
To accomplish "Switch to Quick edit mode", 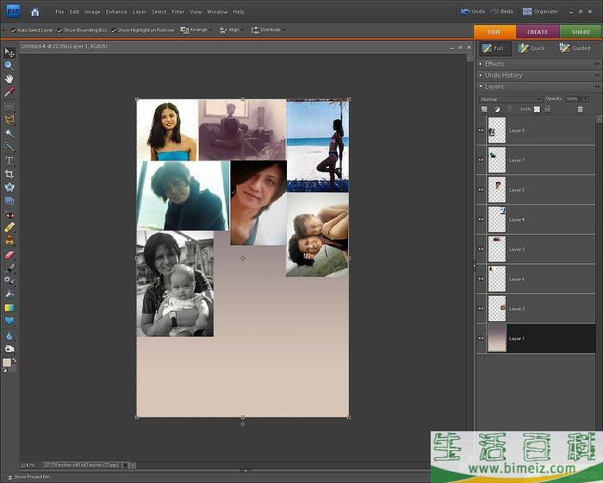I will point(532,48).
